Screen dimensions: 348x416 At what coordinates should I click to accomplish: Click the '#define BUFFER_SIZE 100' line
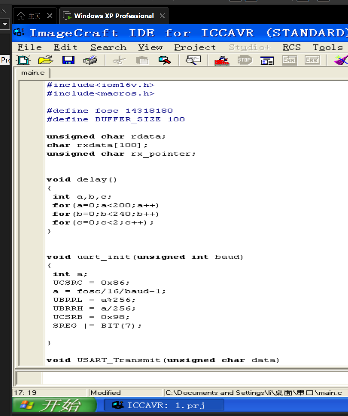point(116,119)
